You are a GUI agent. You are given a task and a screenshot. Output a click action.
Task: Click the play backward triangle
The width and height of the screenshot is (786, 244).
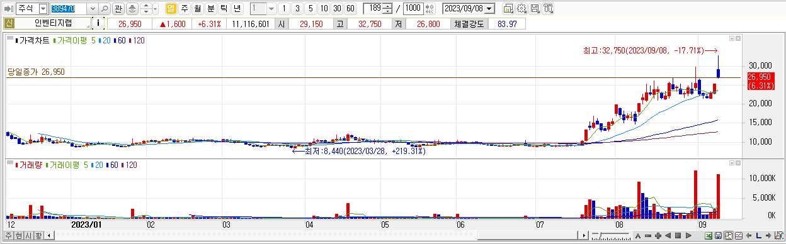click(668, 236)
